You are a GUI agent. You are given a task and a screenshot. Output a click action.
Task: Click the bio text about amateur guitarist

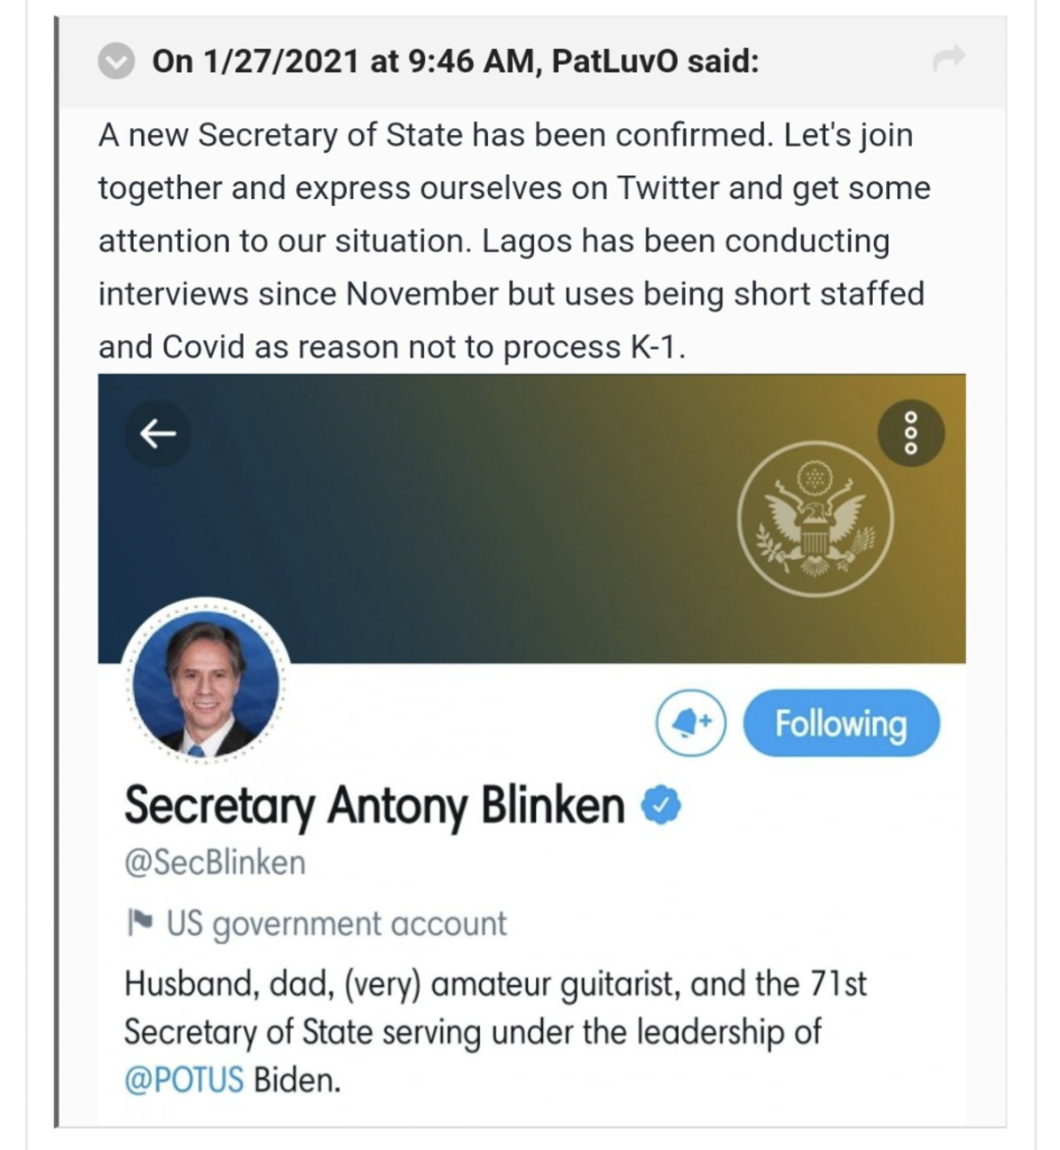[495, 1032]
